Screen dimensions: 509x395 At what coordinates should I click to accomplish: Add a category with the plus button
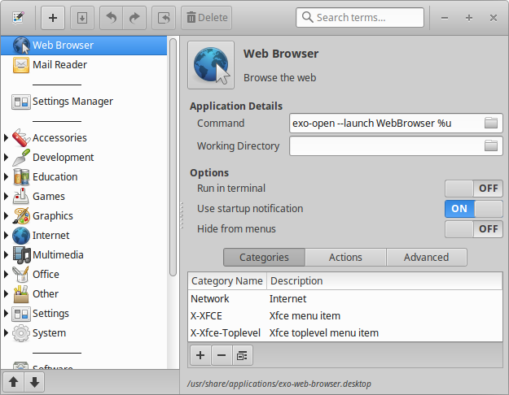pyautogui.click(x=200, y=355)
